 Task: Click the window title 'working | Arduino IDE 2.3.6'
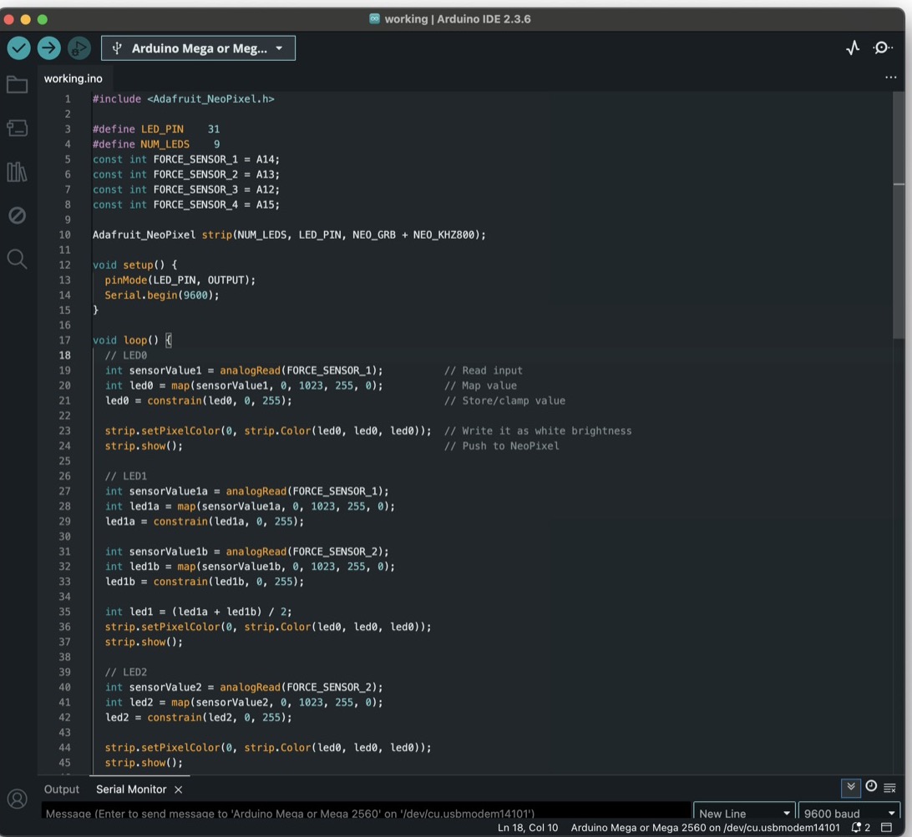[457, 19]
